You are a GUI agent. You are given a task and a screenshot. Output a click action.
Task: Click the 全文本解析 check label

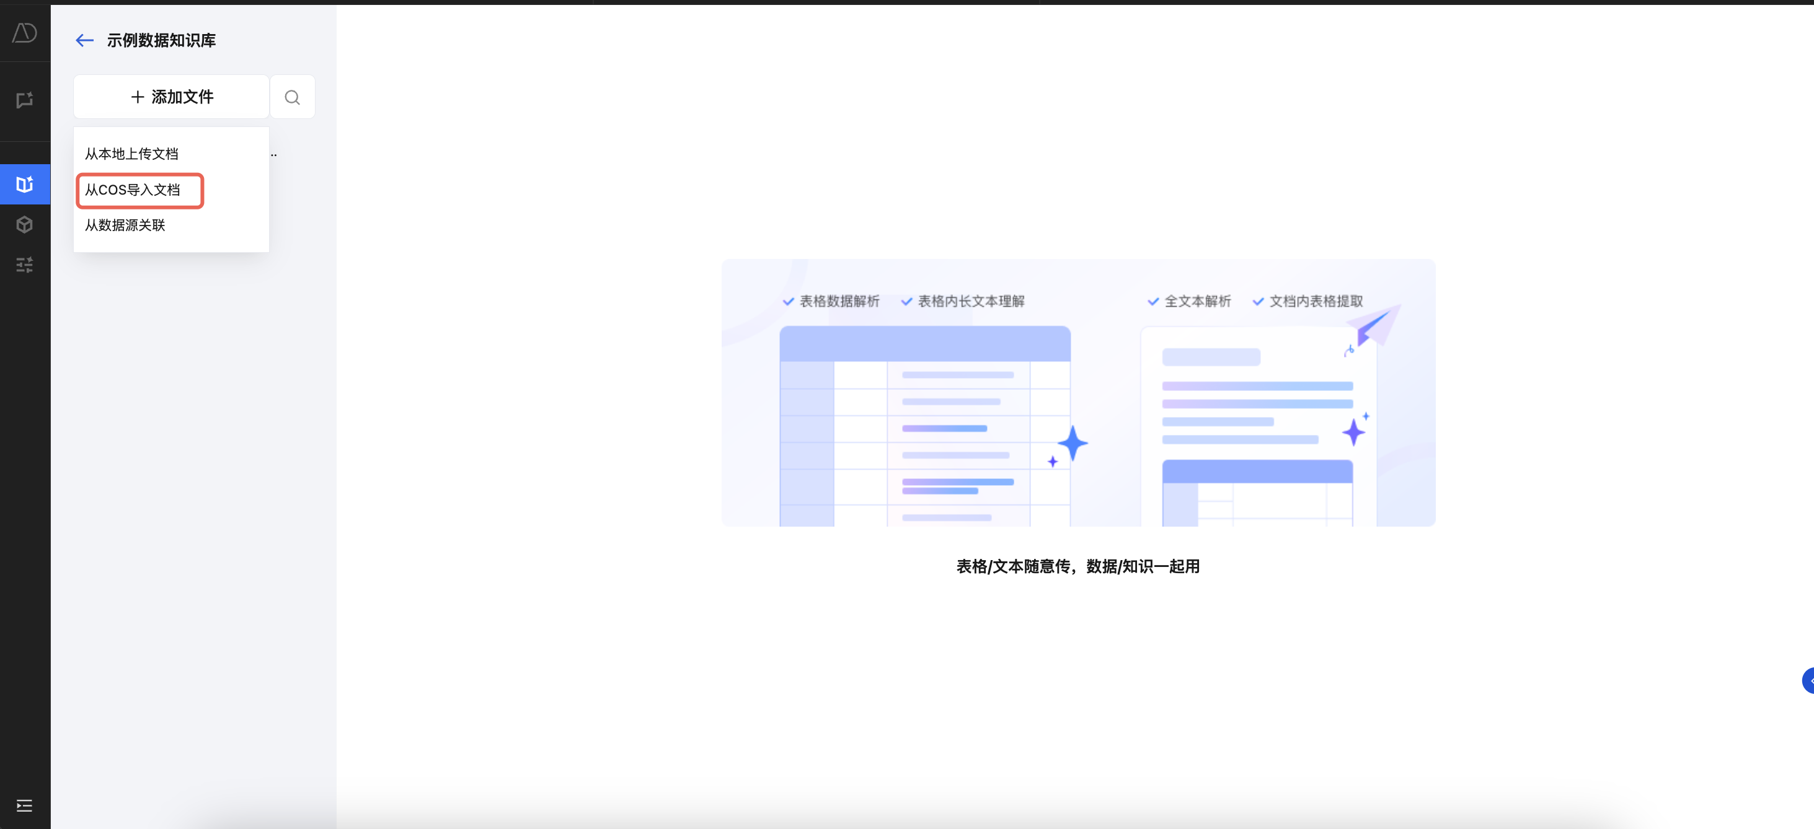[x=1197, y=301]
